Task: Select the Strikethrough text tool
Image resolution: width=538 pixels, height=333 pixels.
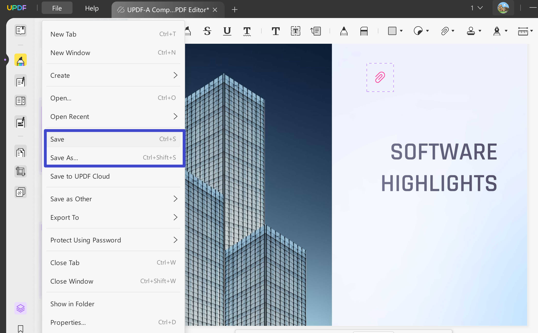Action: click(207, 31)
